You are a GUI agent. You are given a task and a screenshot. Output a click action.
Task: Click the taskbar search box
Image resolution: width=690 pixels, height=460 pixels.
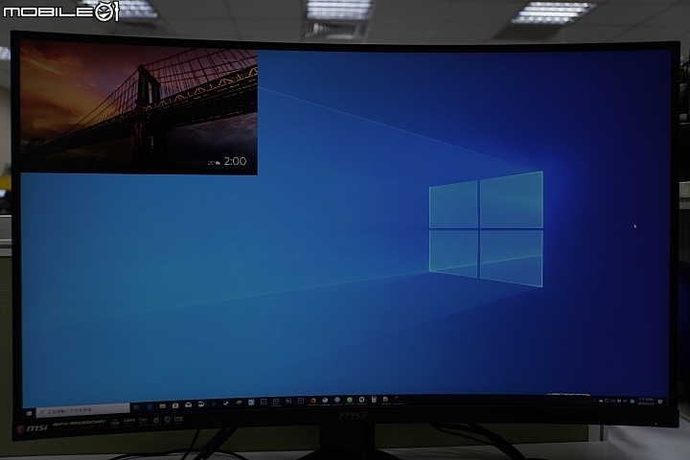coord(82,410)
